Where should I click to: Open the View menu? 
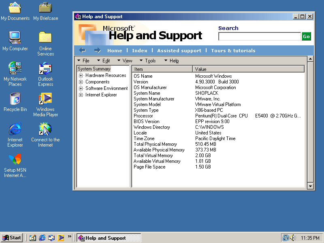(125, 60)
